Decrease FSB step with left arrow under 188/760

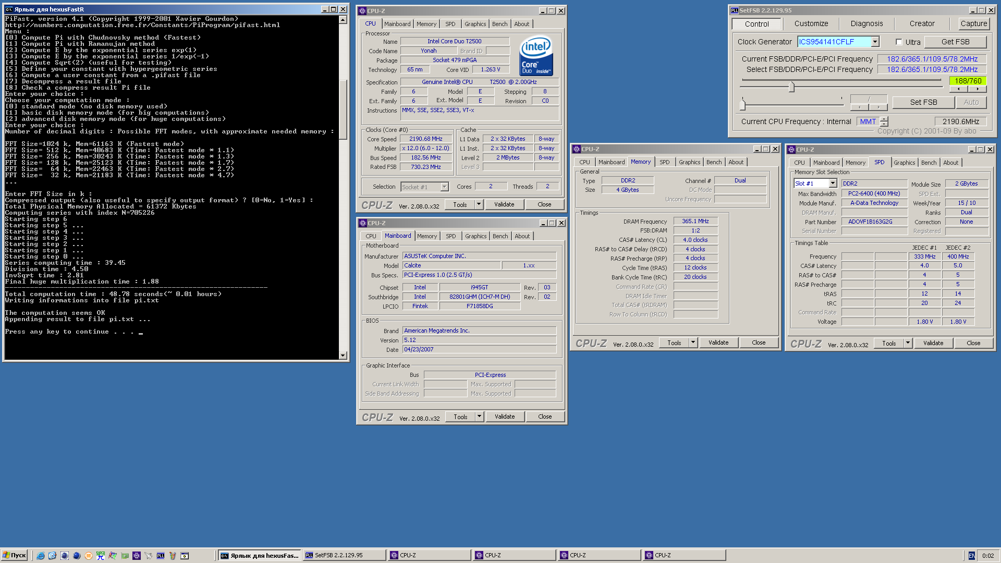pos(959,89)
